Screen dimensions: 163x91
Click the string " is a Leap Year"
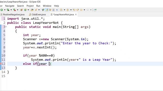96,60
